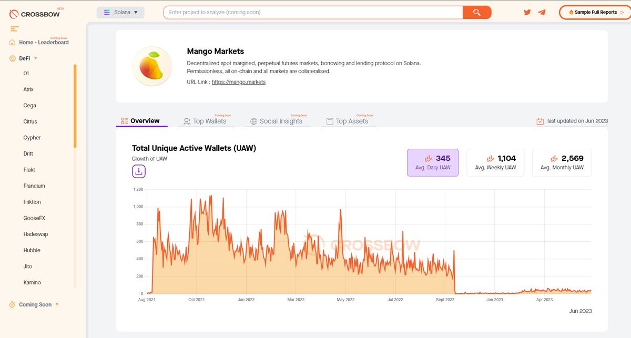
Task: Switch to the Social Insights tab
Action: [x=277, y=121]
